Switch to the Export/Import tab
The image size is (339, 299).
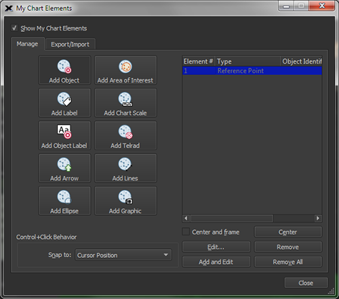(70, 44)
